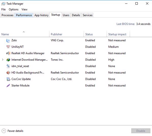This screenshot has height=136, width=152.
Task: Click the idm_trial_reset file icon
Action: click(8, 66)
